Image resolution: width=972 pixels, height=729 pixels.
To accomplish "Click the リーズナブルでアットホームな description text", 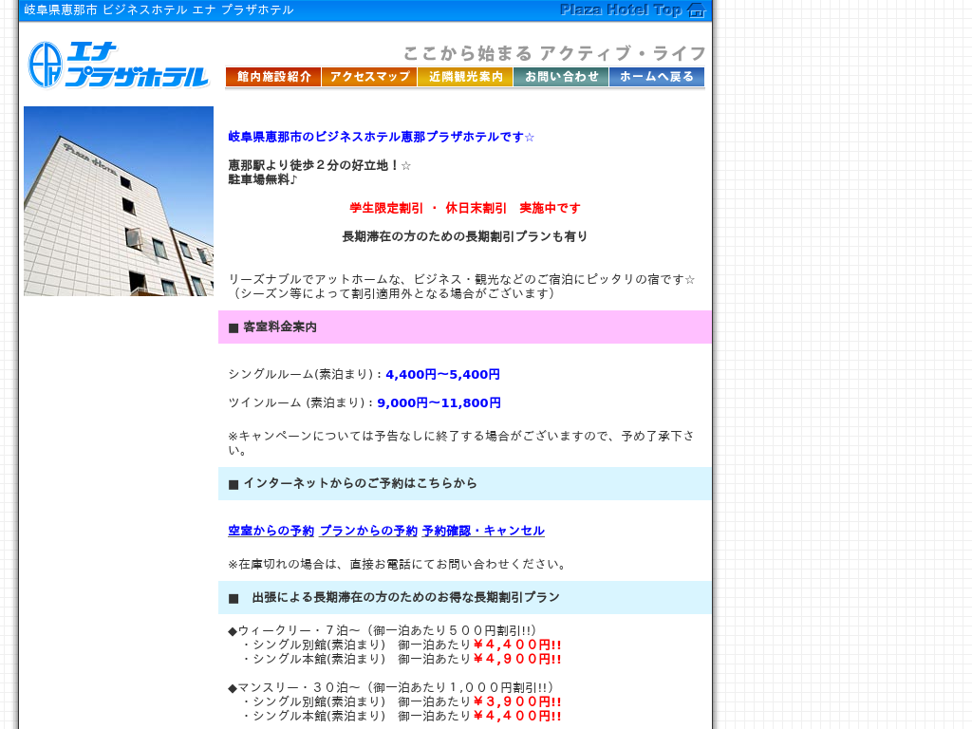I will coord(461,280).
